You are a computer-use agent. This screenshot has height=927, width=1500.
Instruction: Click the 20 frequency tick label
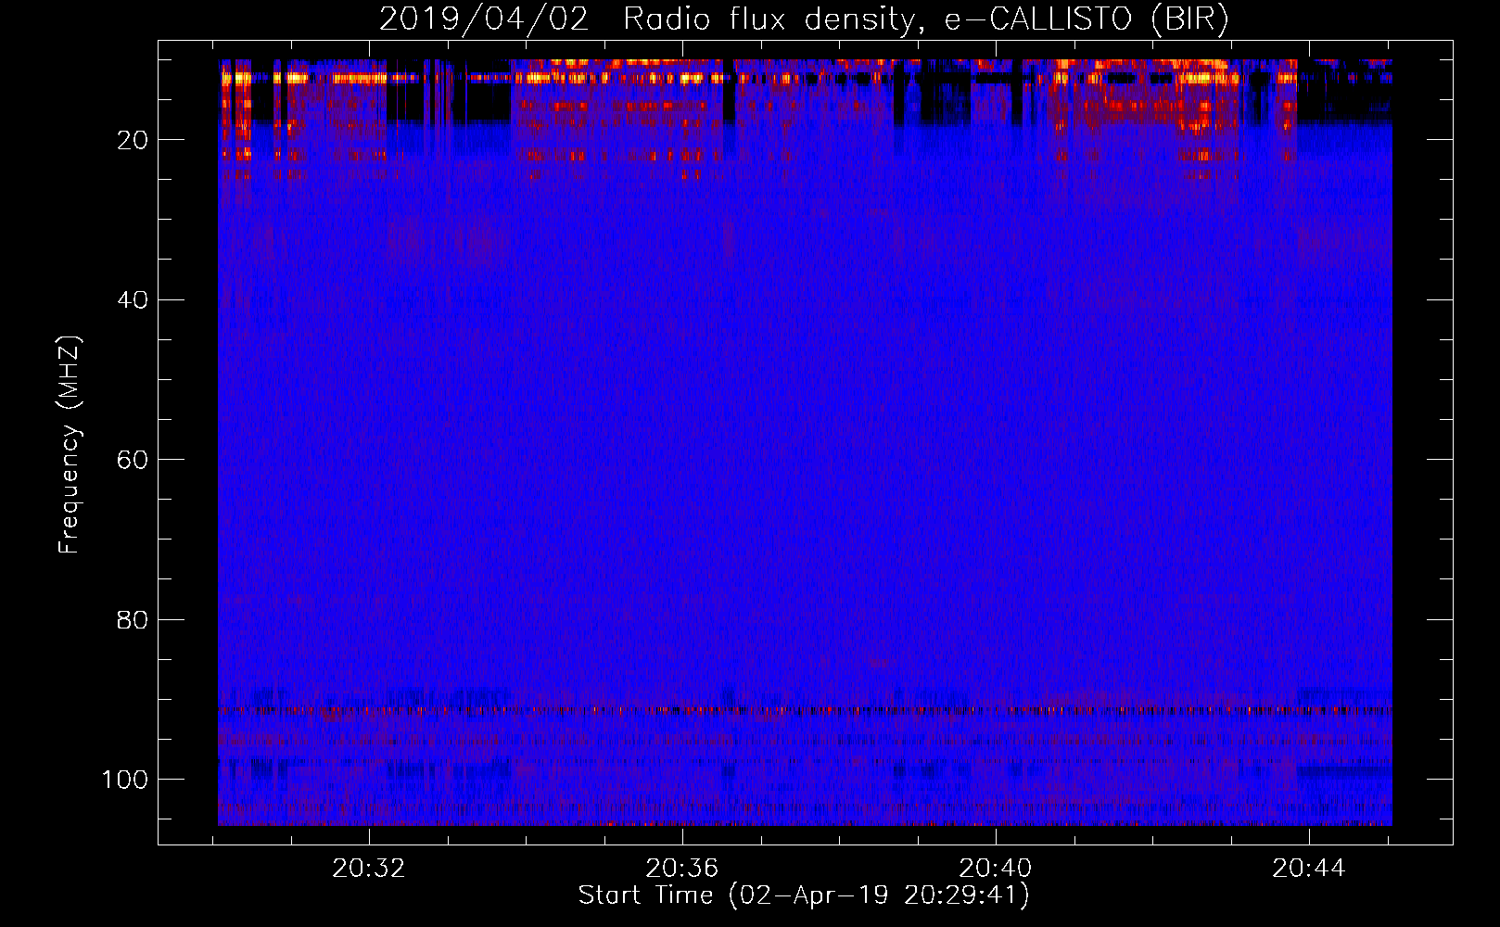(132, 141)
